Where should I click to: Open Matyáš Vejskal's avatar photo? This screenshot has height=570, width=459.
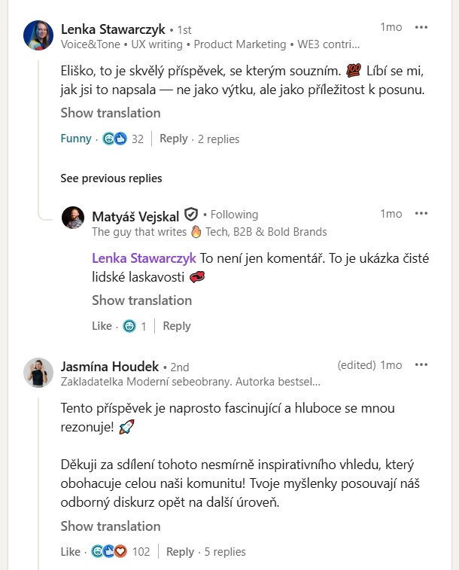(x=73, y=218)
